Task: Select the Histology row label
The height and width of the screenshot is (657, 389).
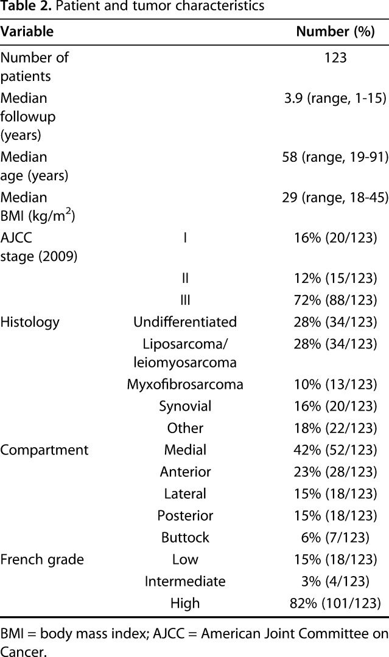Action: coord(28,321)
